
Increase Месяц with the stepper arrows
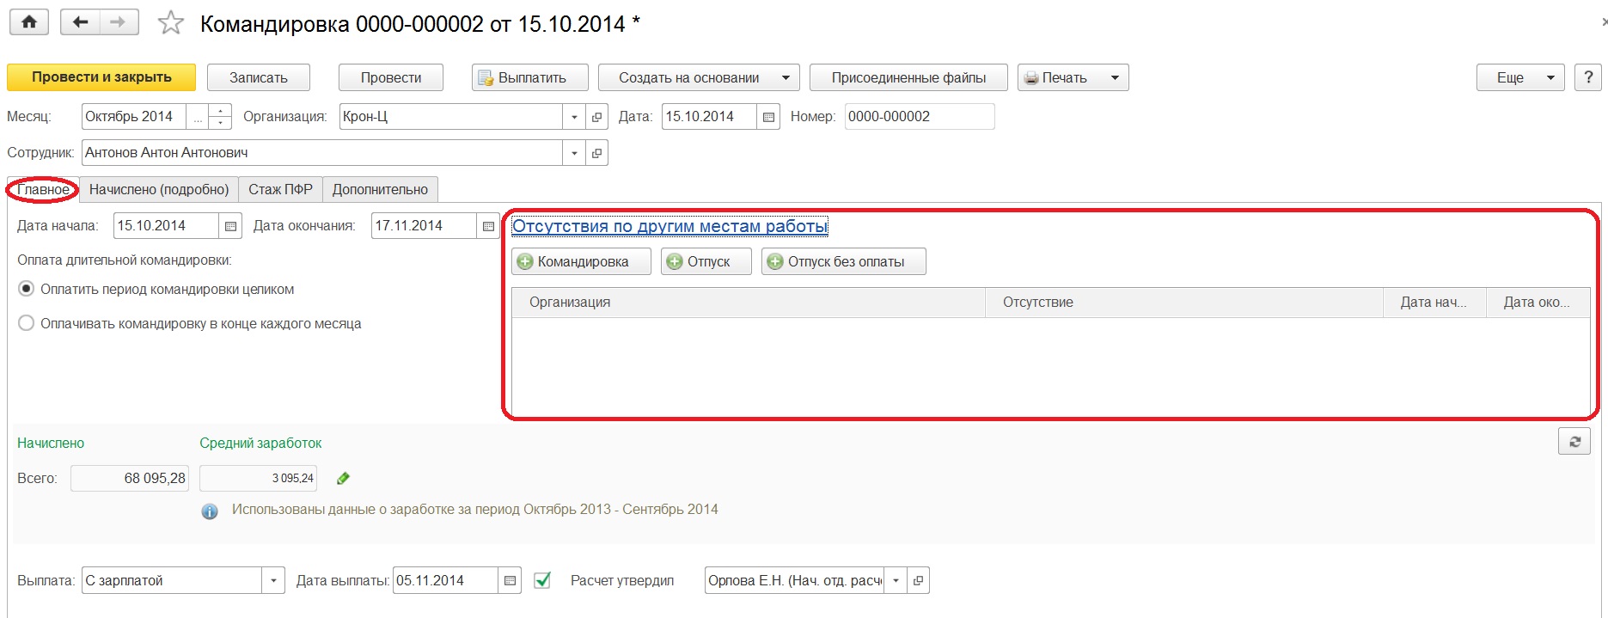(221, 111)
